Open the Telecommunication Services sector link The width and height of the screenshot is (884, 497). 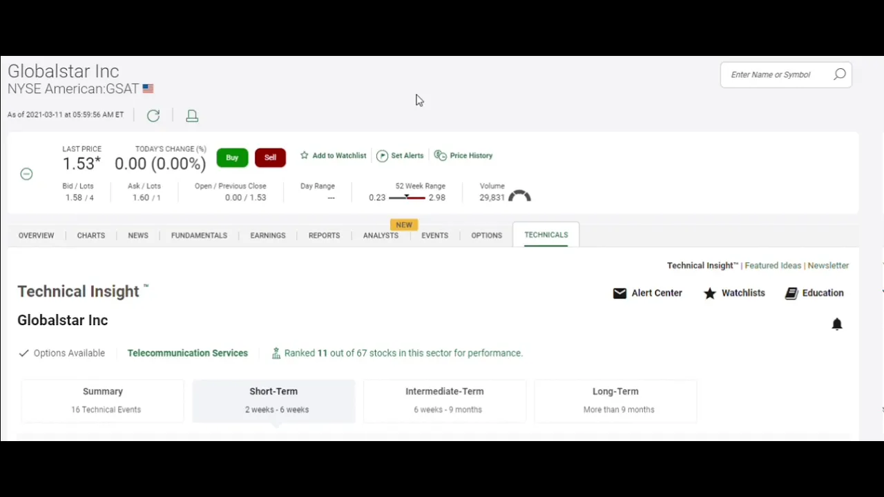tap(187, 353)
